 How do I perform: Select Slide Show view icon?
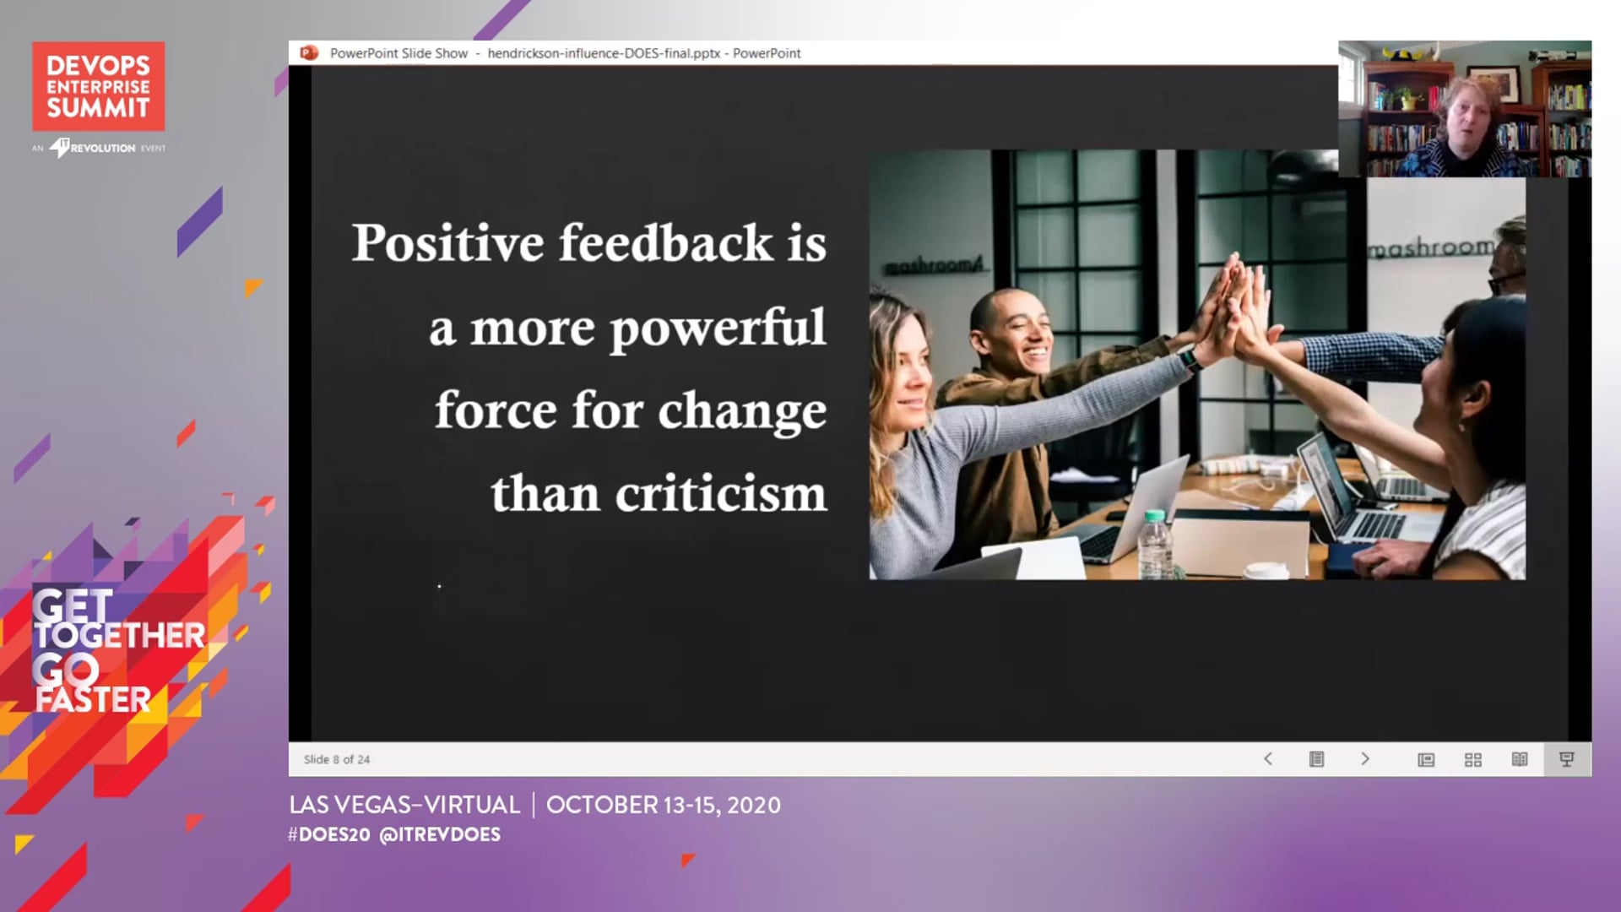(x=1567, y=759)
